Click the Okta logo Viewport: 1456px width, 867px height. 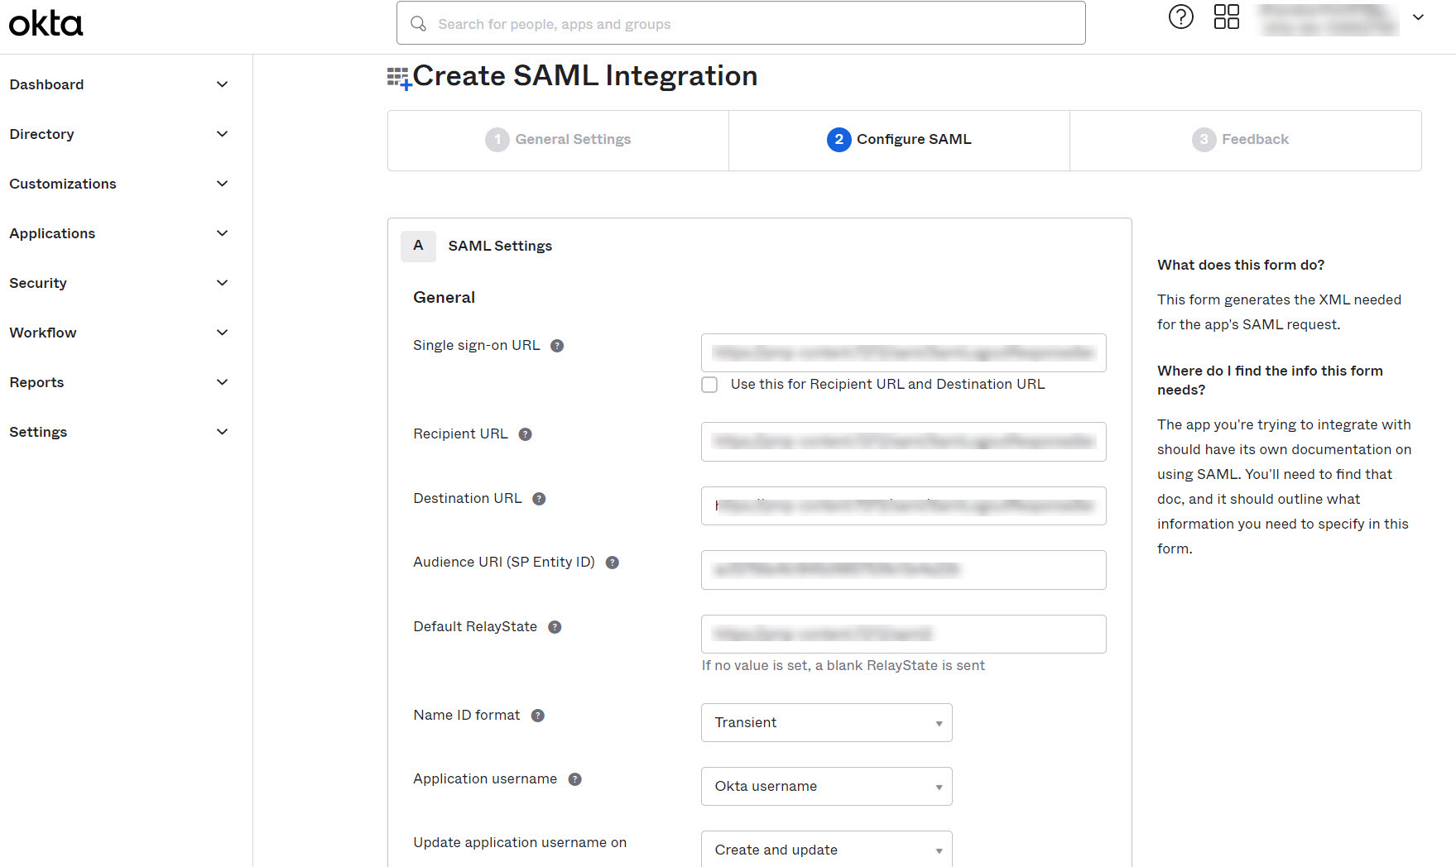tap(46, 23)
